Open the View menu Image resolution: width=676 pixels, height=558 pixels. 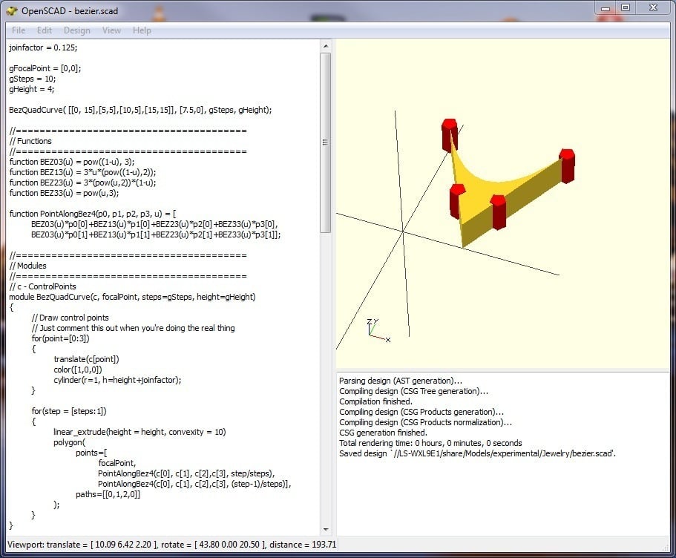tap(111, 30)
